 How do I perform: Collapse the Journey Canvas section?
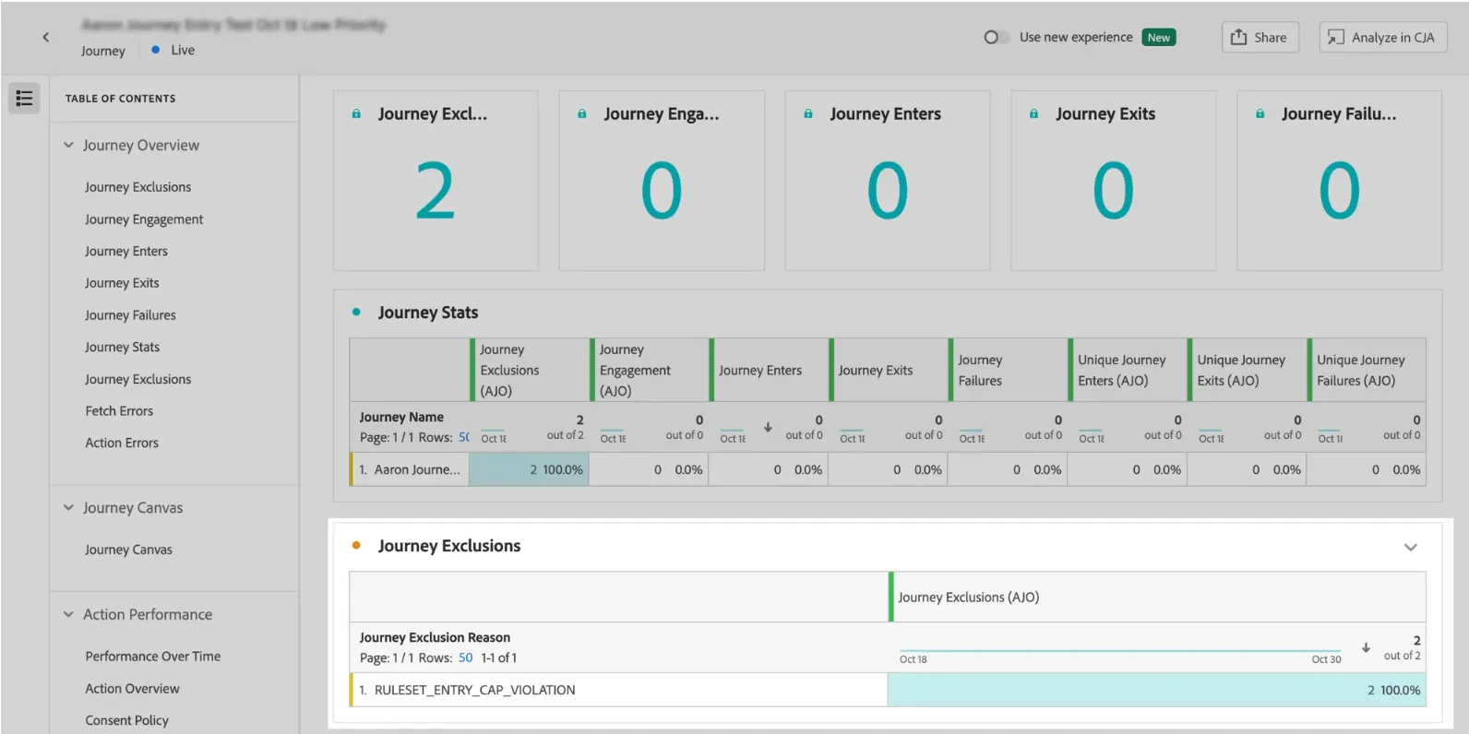point(68,507)
